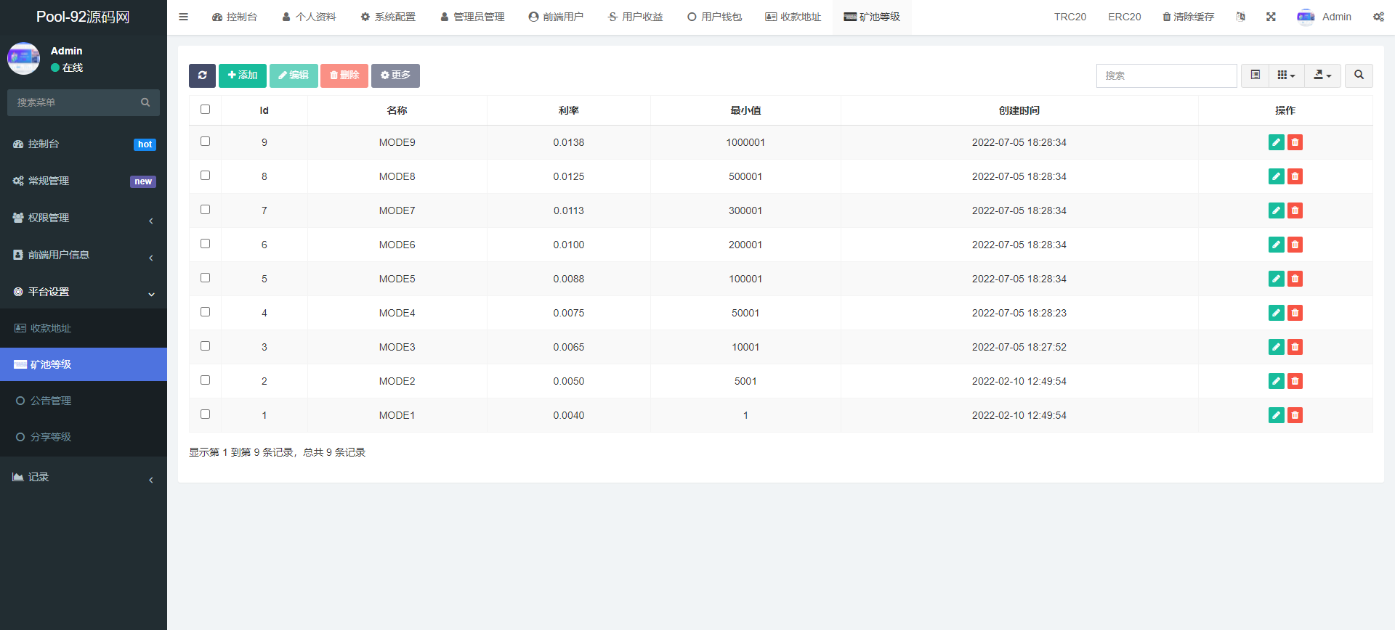This screenshot has height=630, width=1395.
Task: Click the 搜索 input field above table
Action: 1166,75
